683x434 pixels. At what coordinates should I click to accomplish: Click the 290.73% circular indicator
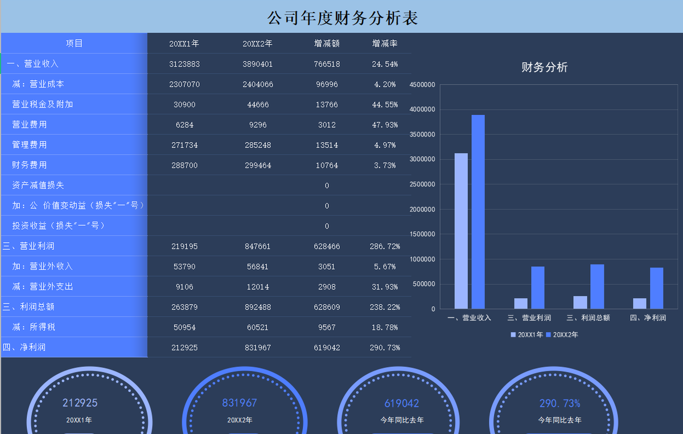coord(553,400)
